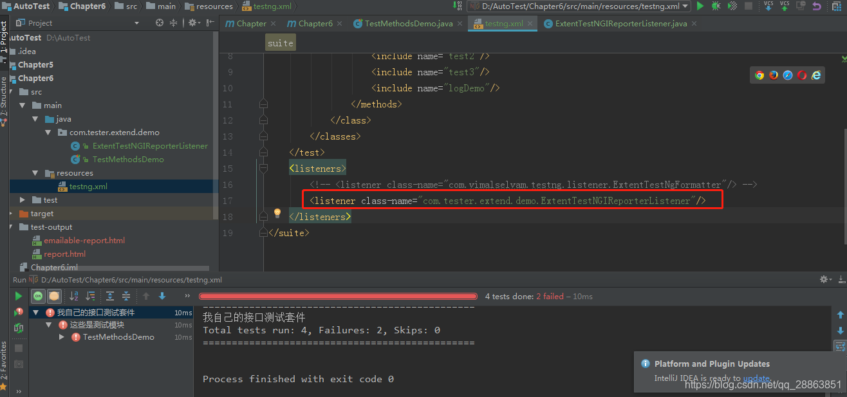Viewport: 847px width, 397px height.
Task: Toggle the 2: Favorites side tab
Action: click(x=4, y=367)
